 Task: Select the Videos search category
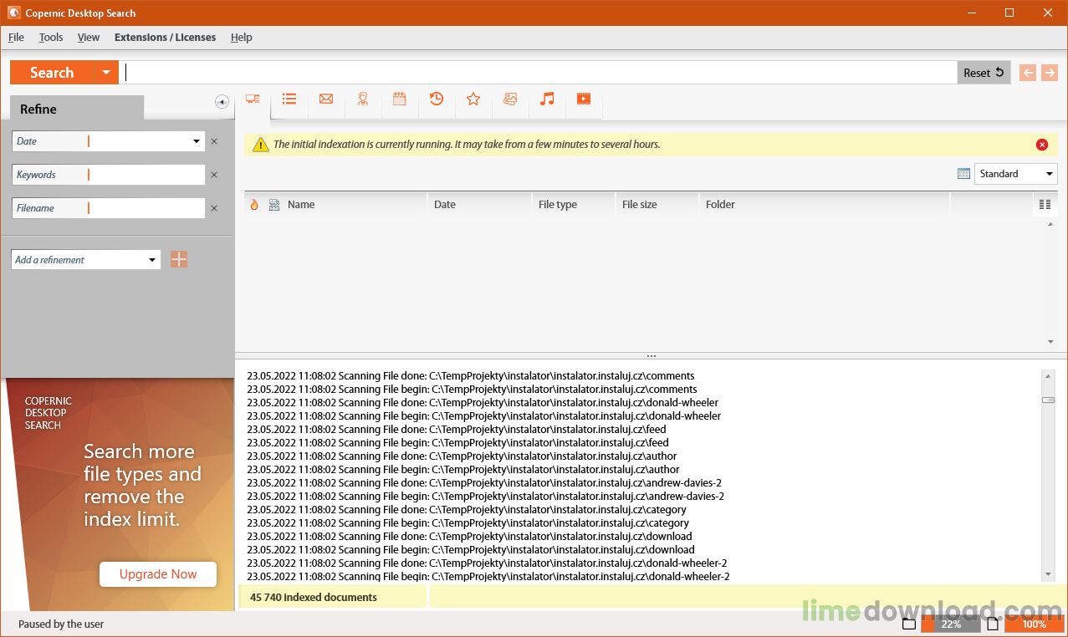coord(583,99)
